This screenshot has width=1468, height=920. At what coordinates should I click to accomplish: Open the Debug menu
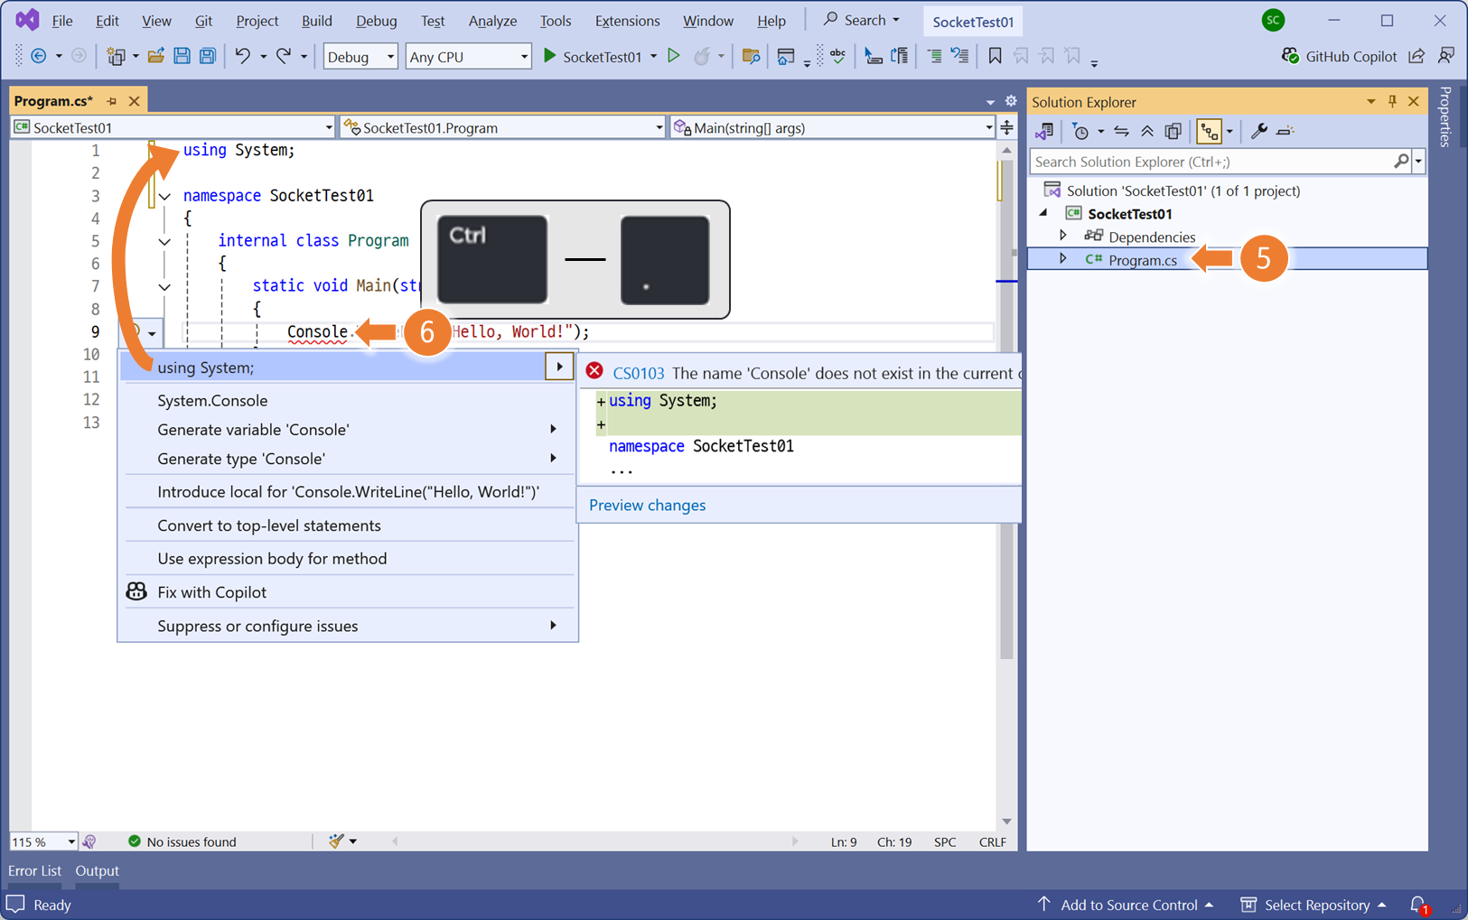pyautogui.click(x=376, y=20)
